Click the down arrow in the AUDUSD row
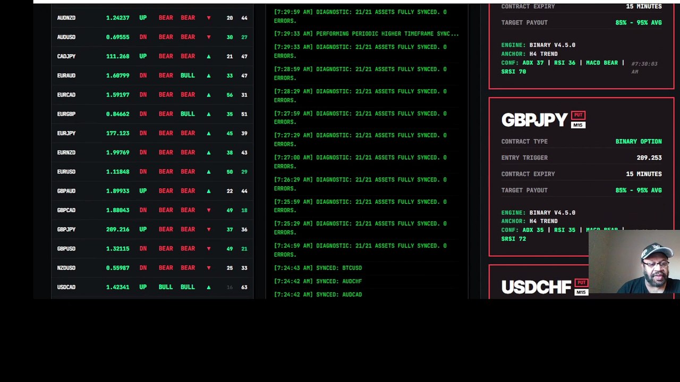 pyautogui.click(x=208, y=37)
